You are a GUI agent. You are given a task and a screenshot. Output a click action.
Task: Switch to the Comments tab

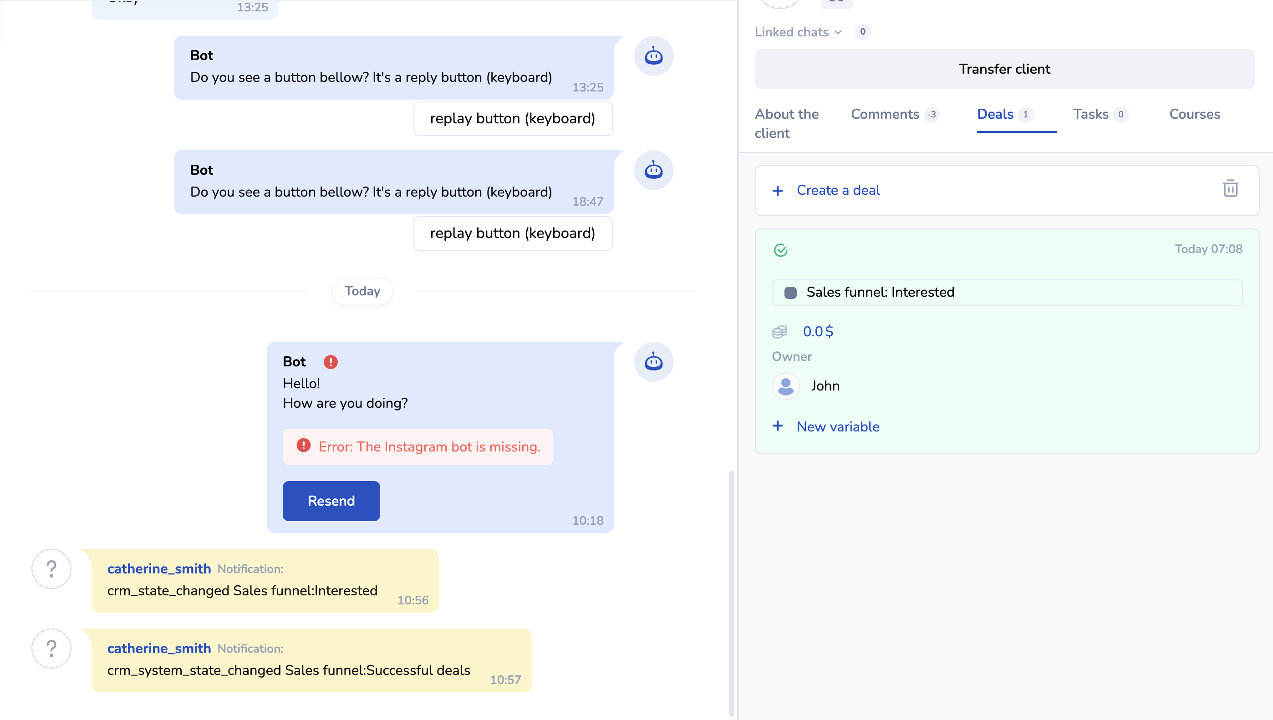[x=885, y=114]
